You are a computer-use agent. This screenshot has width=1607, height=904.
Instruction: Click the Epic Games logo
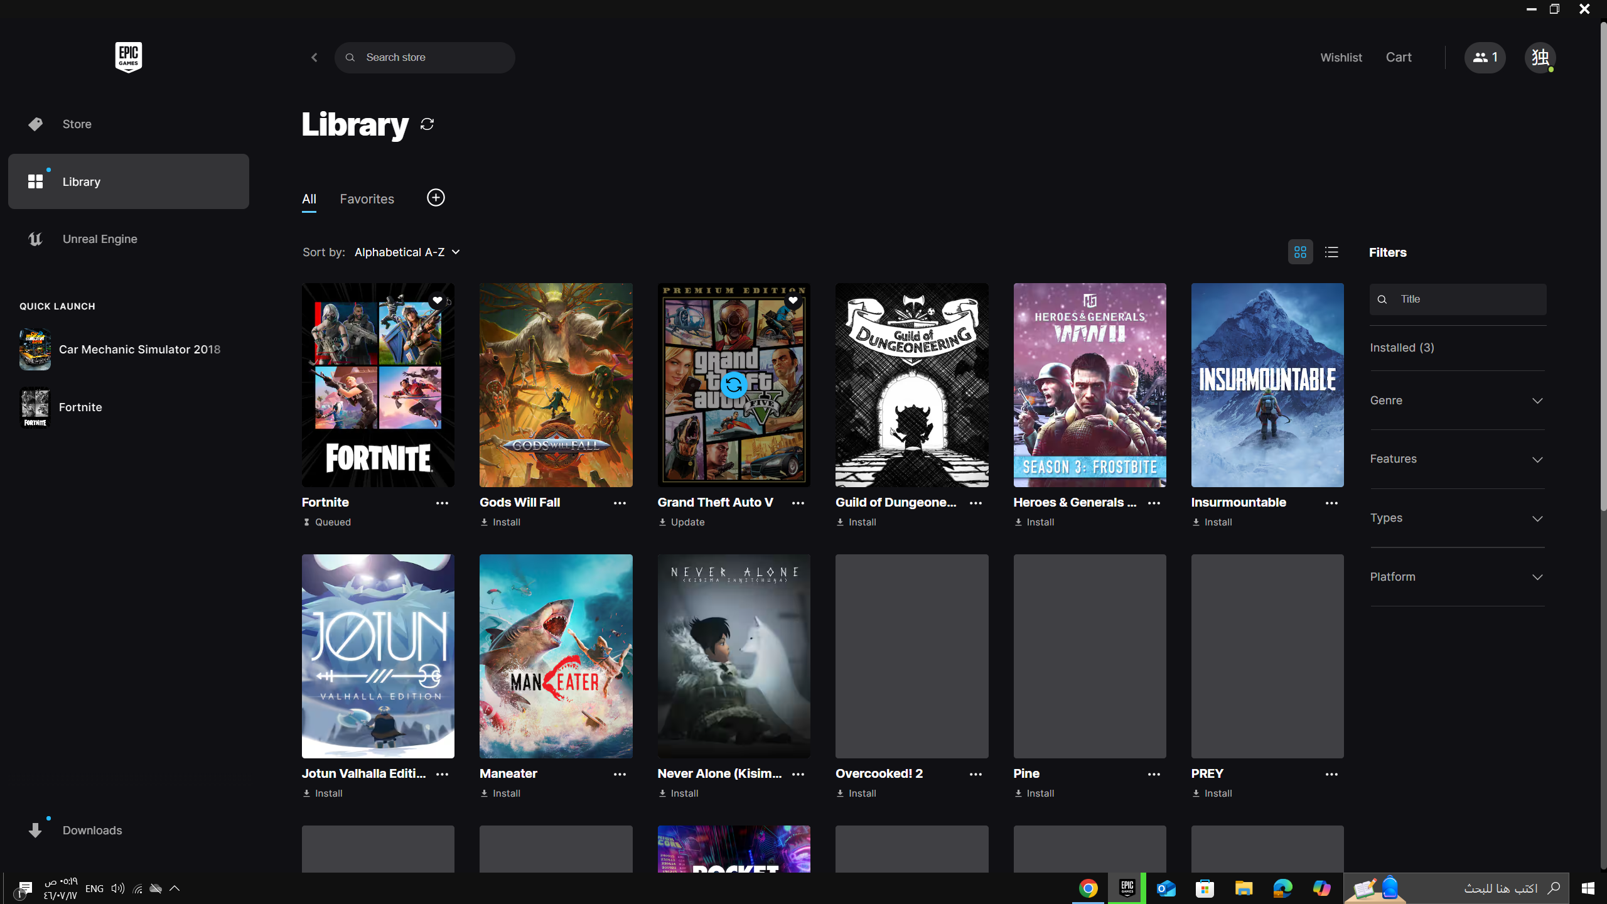point(129,57)
